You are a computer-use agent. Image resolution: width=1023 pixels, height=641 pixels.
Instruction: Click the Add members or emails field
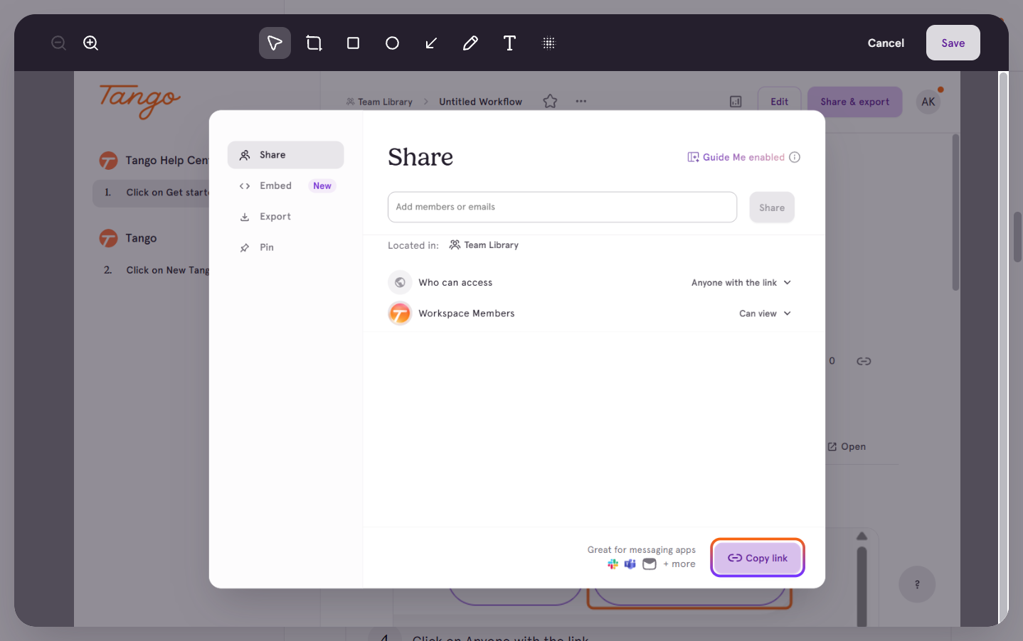point(562,207)
